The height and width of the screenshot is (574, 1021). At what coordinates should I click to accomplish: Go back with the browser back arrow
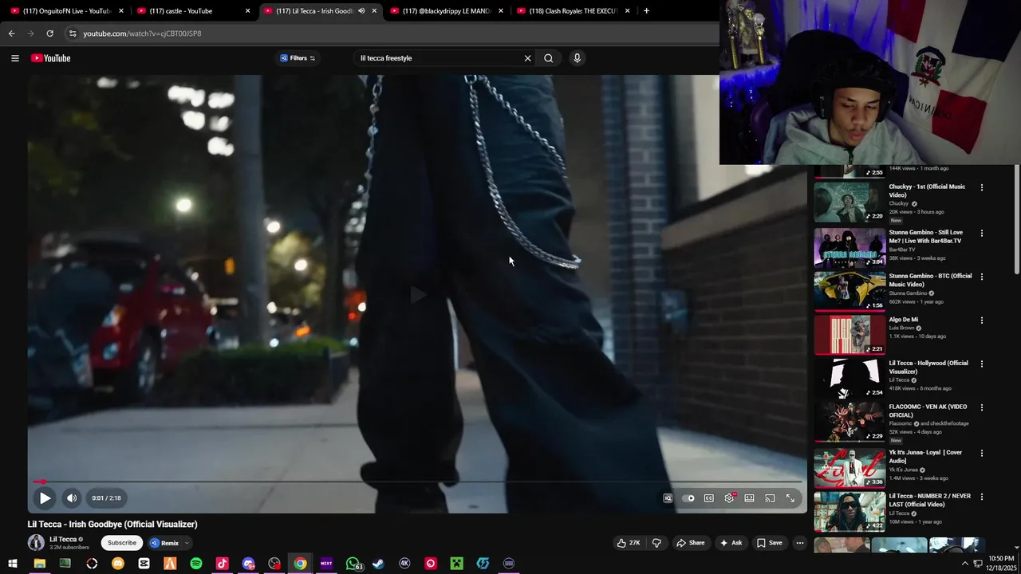coord(11,33)
